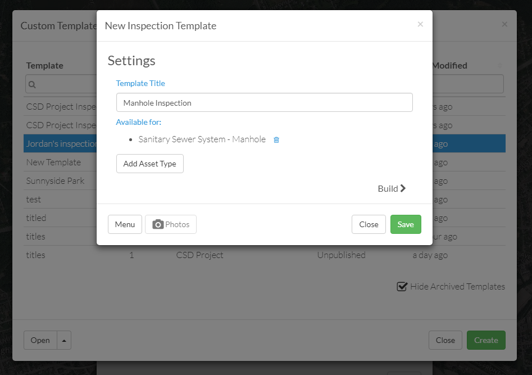This screenshot has width=532, height=375.
Task: Click Close in the template dialog footer
Action: 369,224
